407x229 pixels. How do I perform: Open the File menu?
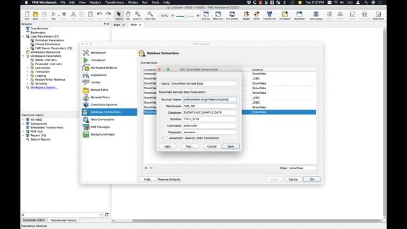click(63, 3)
